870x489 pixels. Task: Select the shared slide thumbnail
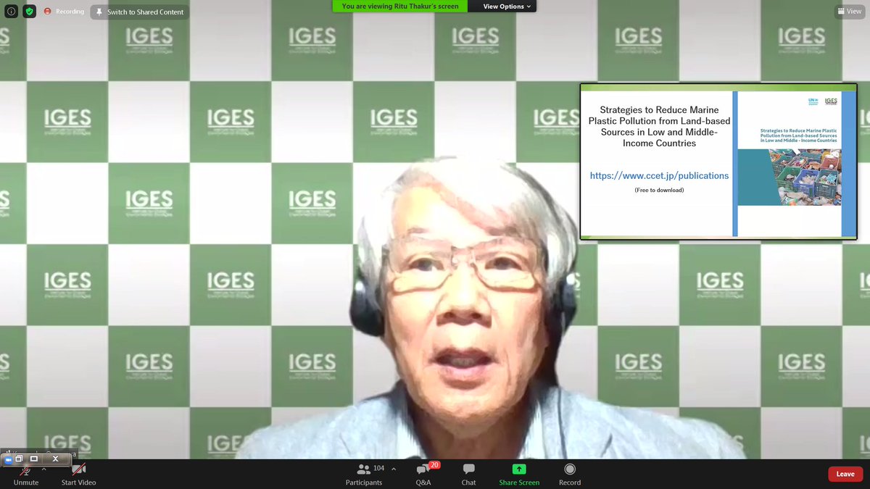(718, 161)
